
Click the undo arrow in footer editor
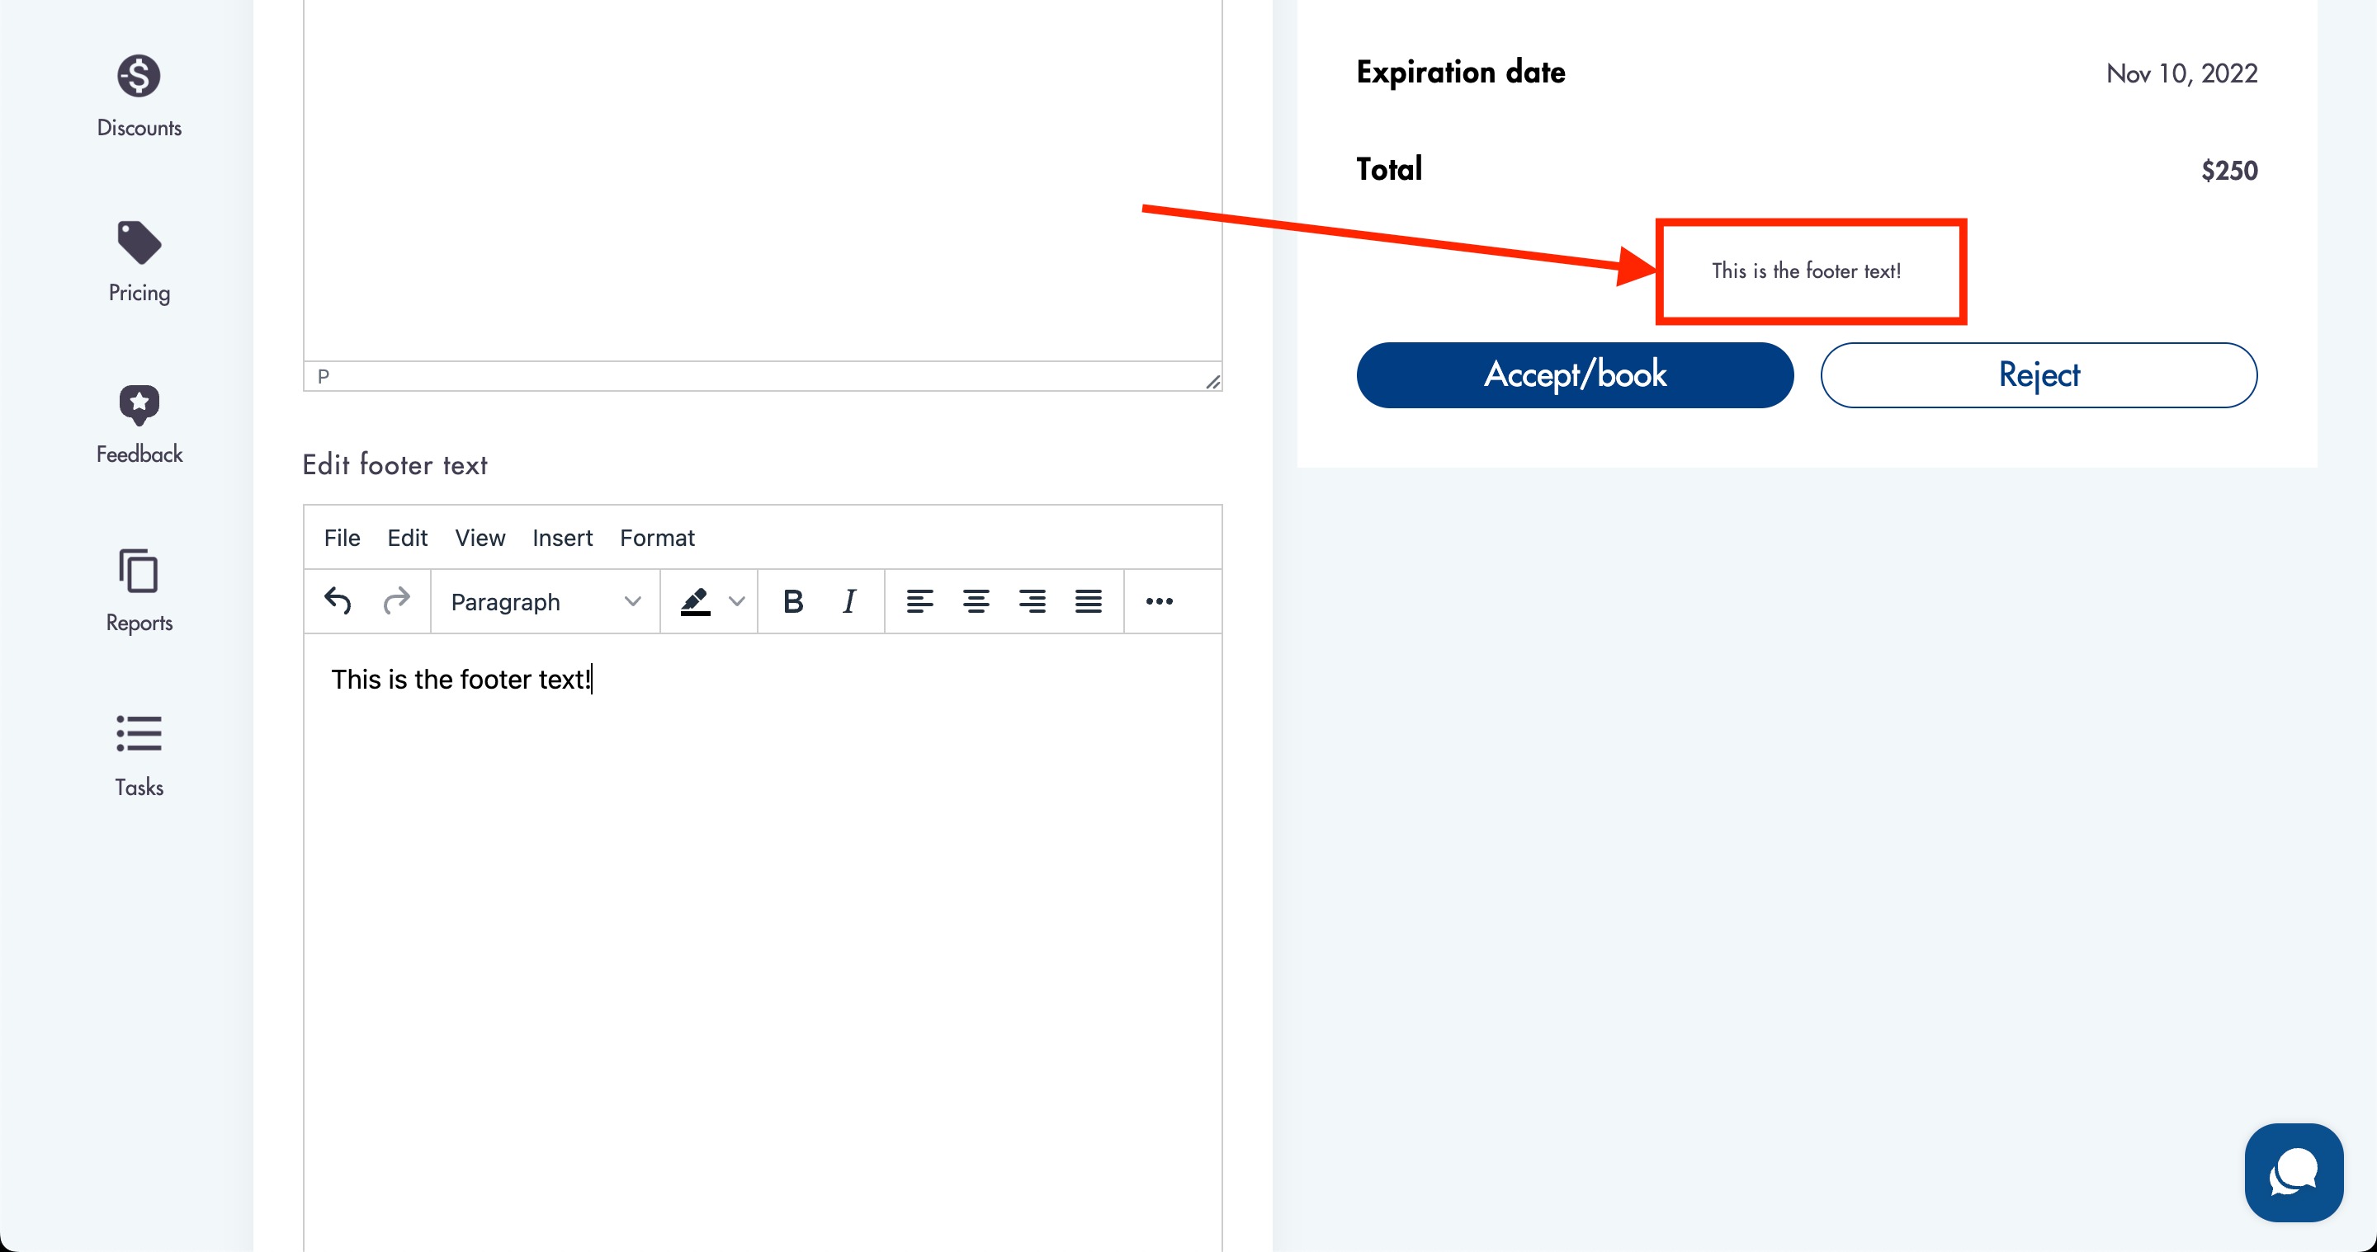tap(338, 601)
